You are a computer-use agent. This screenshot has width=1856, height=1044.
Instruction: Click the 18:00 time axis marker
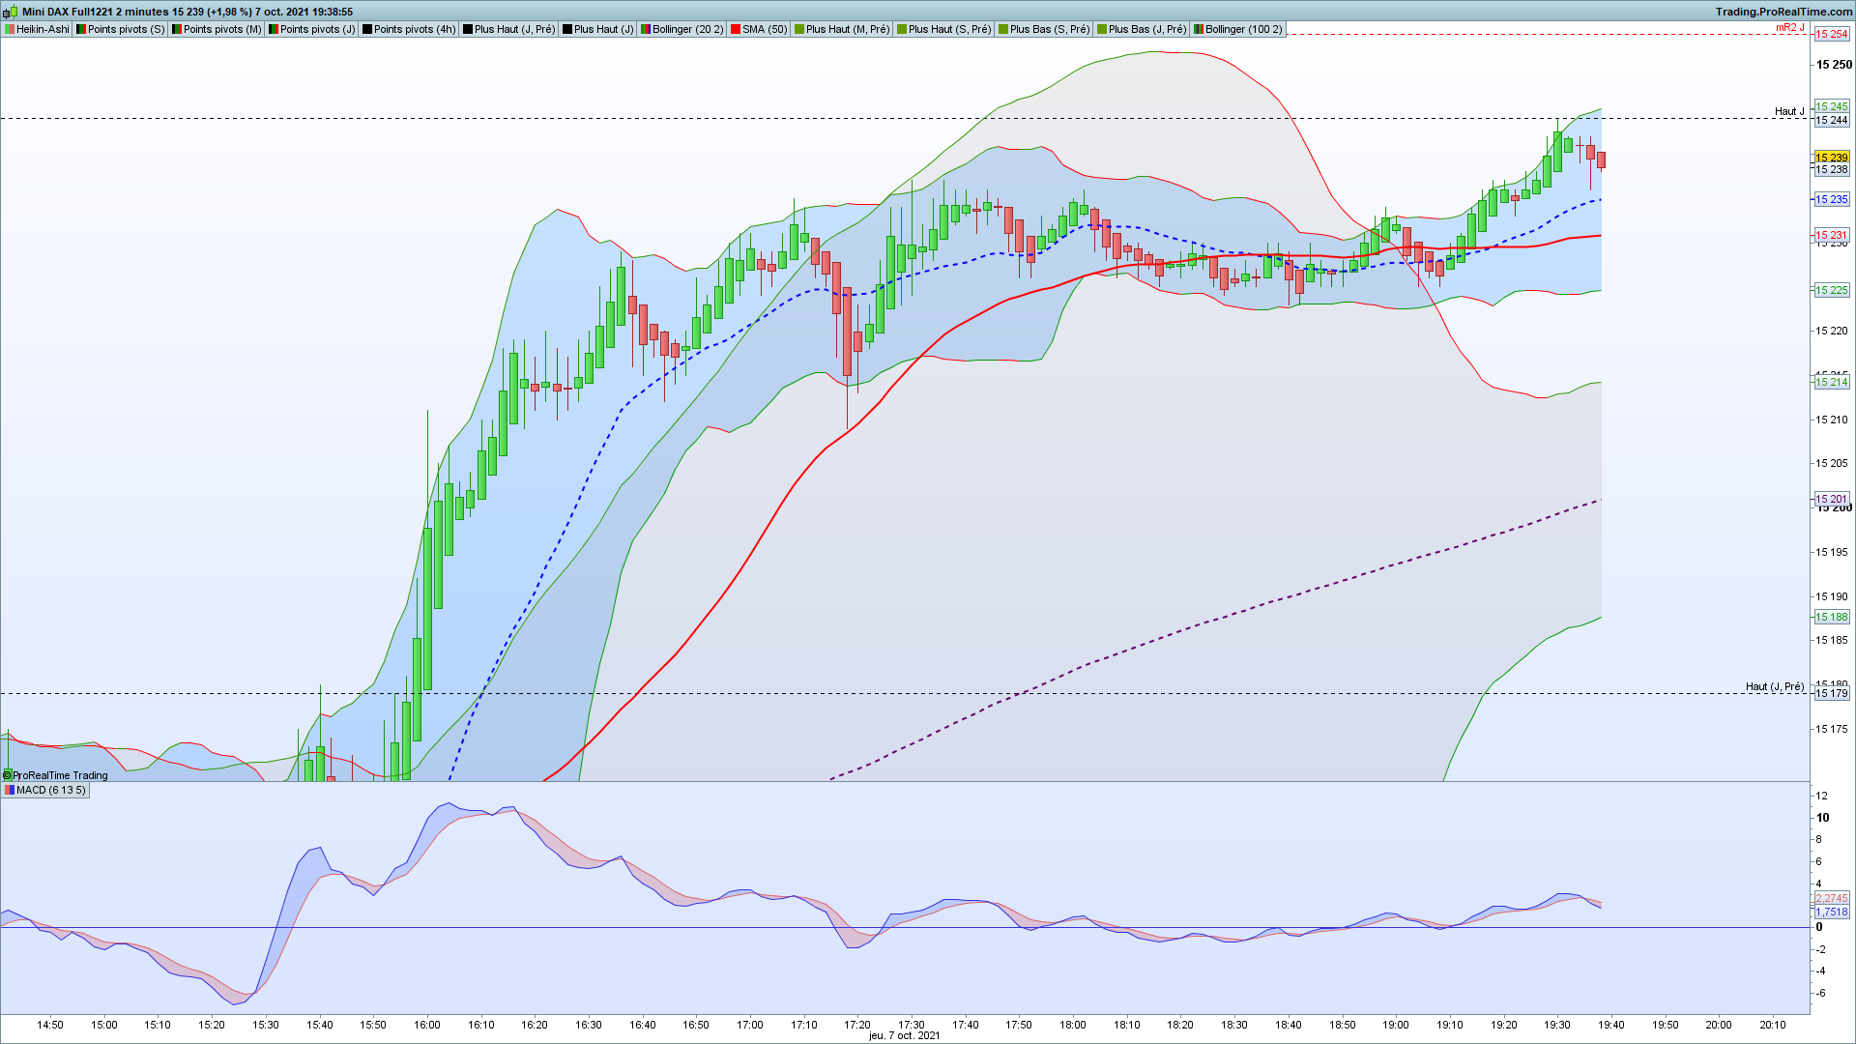1072,1025
